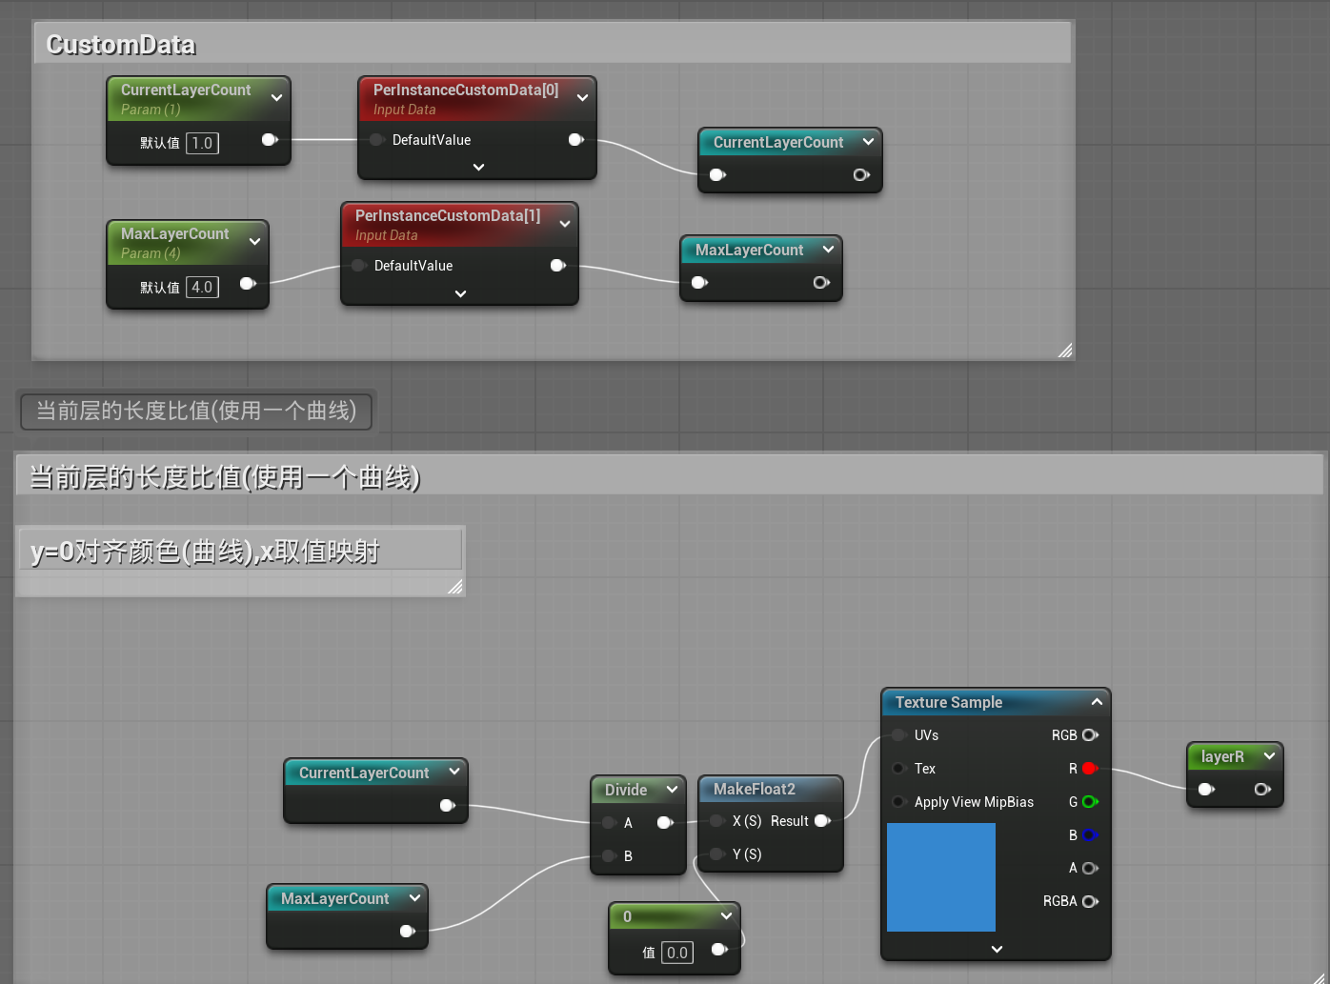Viewport: 1330px width, 984px height.
Task: Select the MakeFloat2 node title
Action: tap(755, 790)
